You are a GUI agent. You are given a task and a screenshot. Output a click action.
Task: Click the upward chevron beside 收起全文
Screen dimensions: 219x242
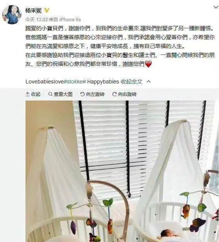click(x=149, y=82)
